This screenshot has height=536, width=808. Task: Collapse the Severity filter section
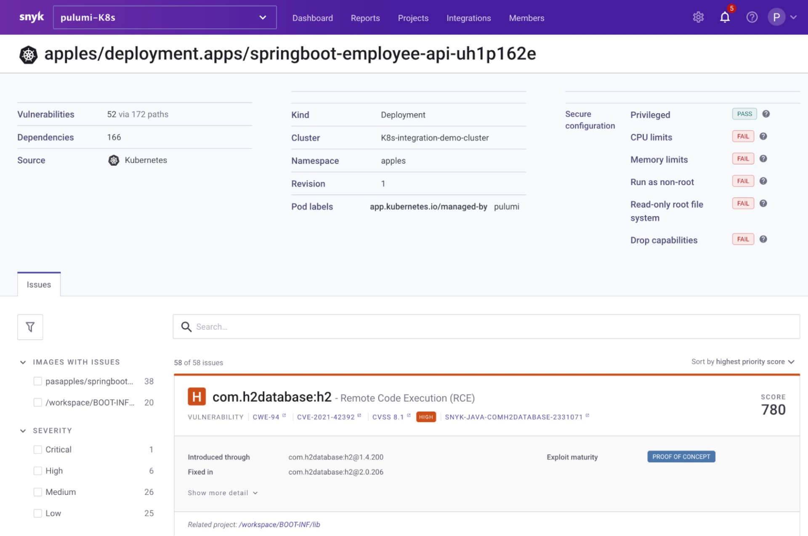(23, 431)
